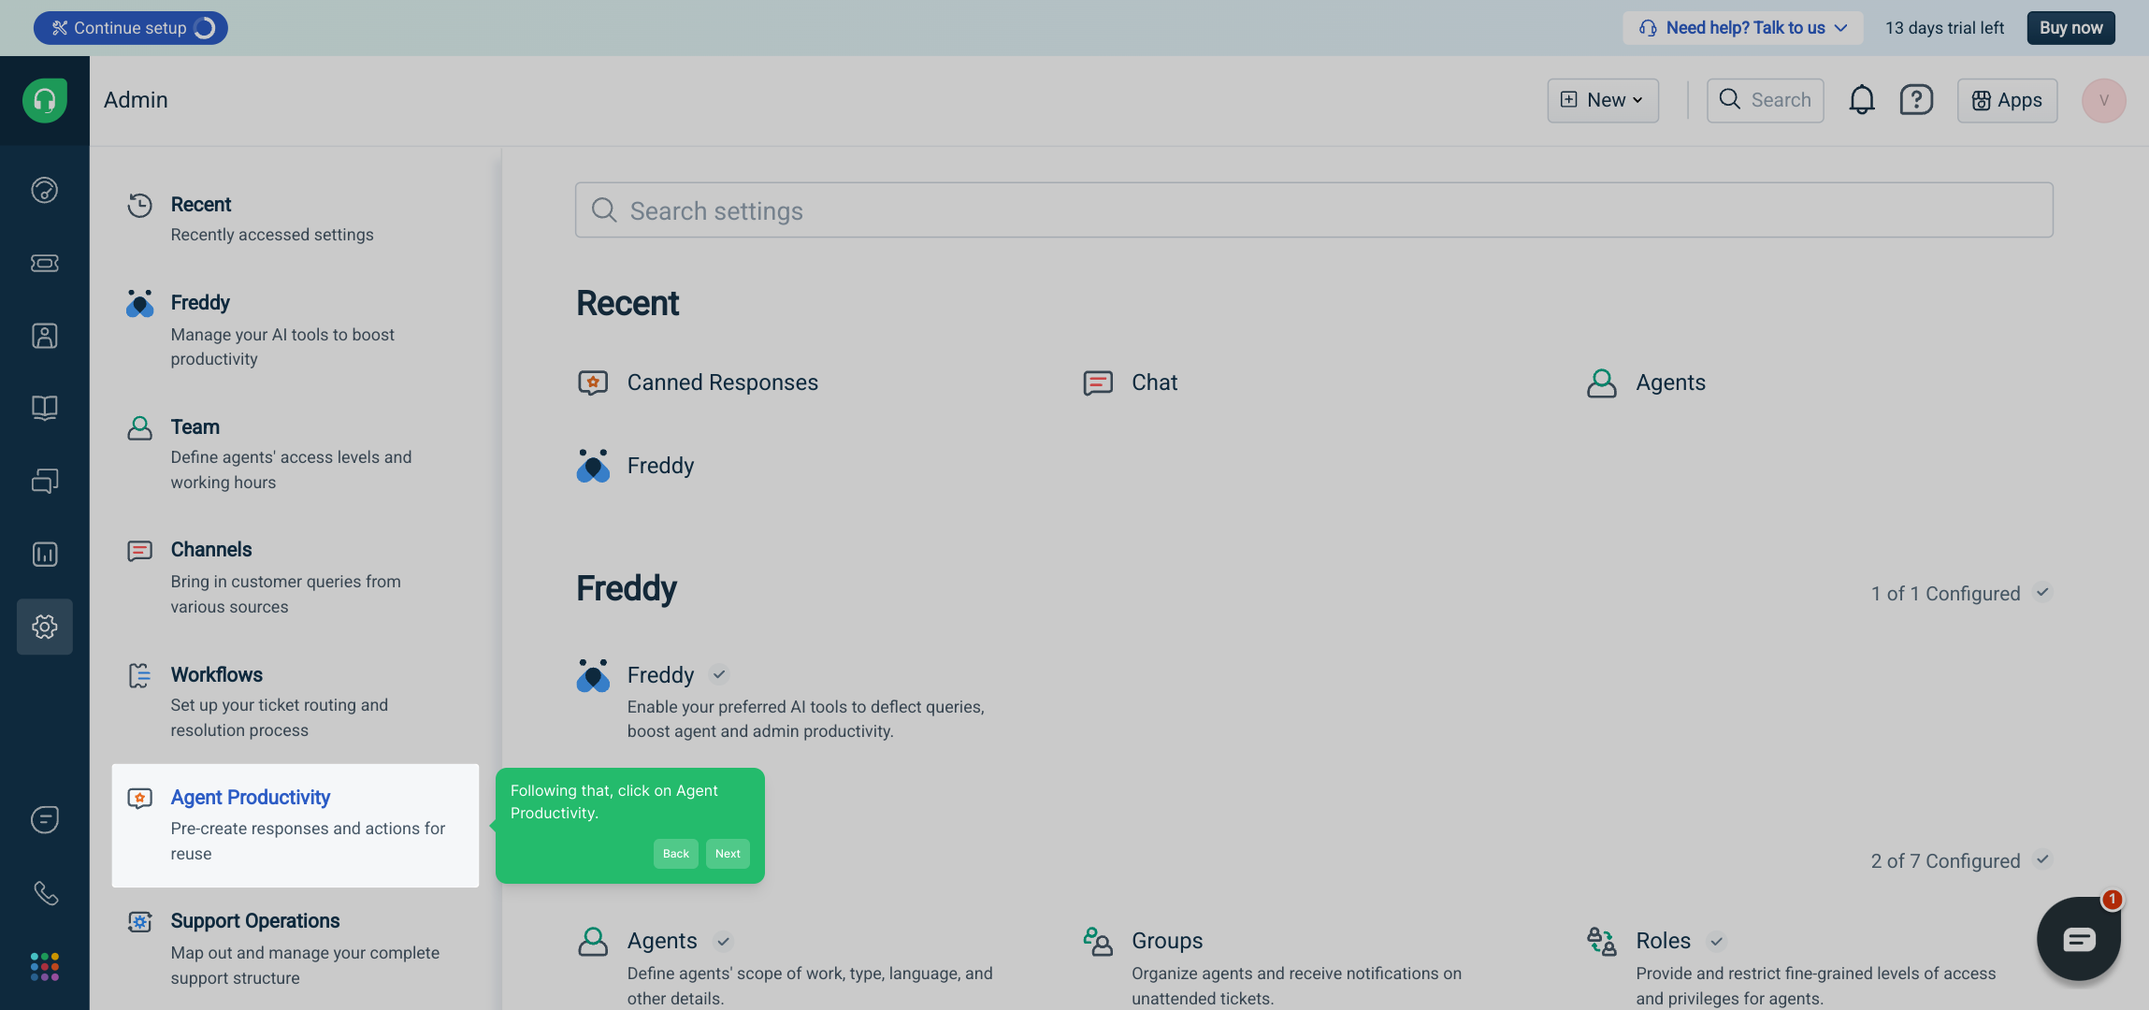Open the notifications bell icon
2149x1010 pixels.
coord(1861,100)
